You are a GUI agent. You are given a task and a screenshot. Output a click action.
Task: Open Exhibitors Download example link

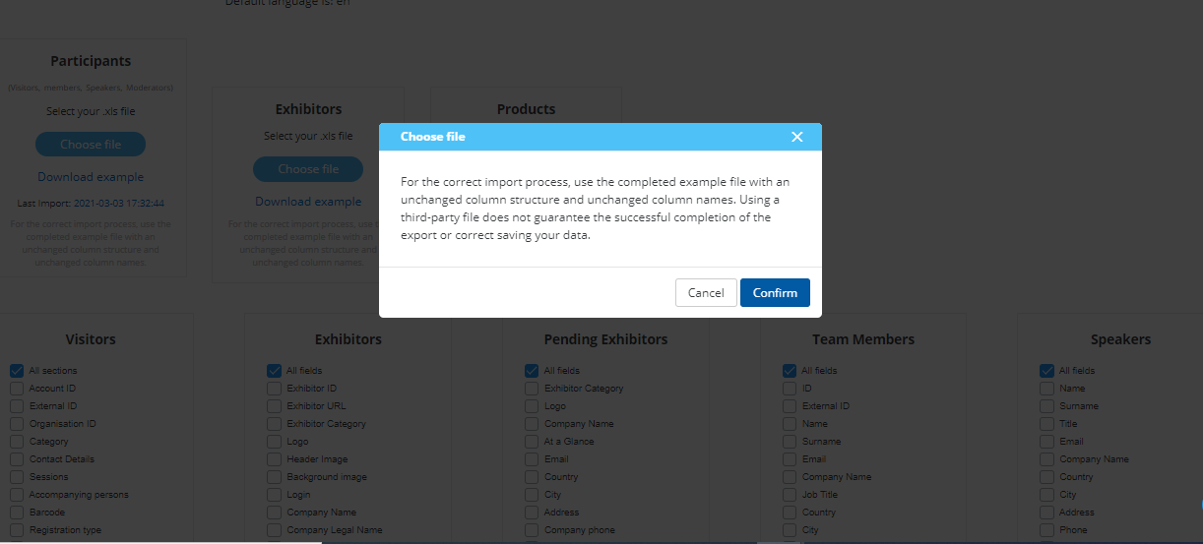coord(308,202)
